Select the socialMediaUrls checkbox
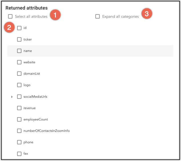Screen dimensions: 181x161 point(19,97)
